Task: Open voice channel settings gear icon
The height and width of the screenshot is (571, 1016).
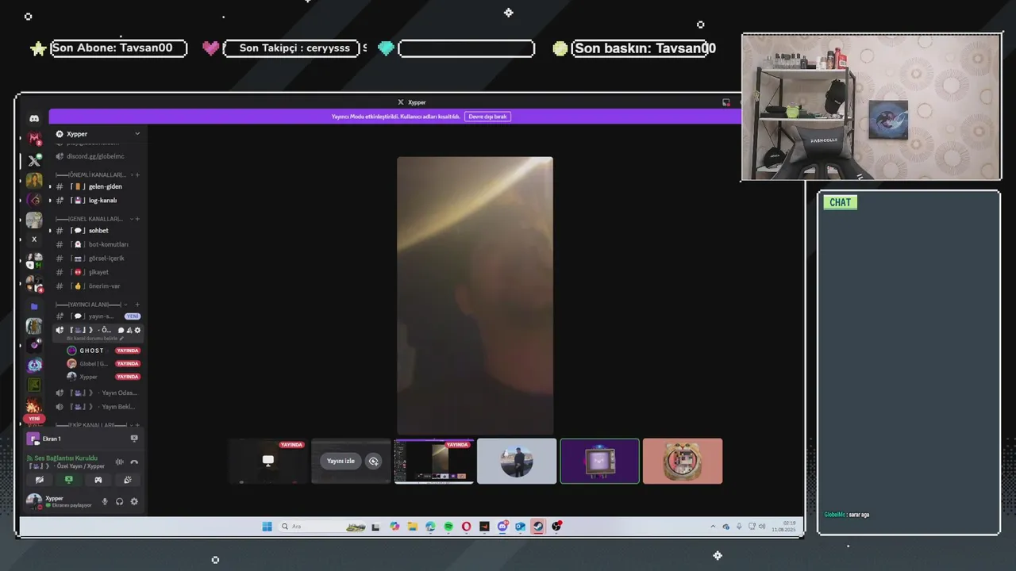Action: click(137, 330)
